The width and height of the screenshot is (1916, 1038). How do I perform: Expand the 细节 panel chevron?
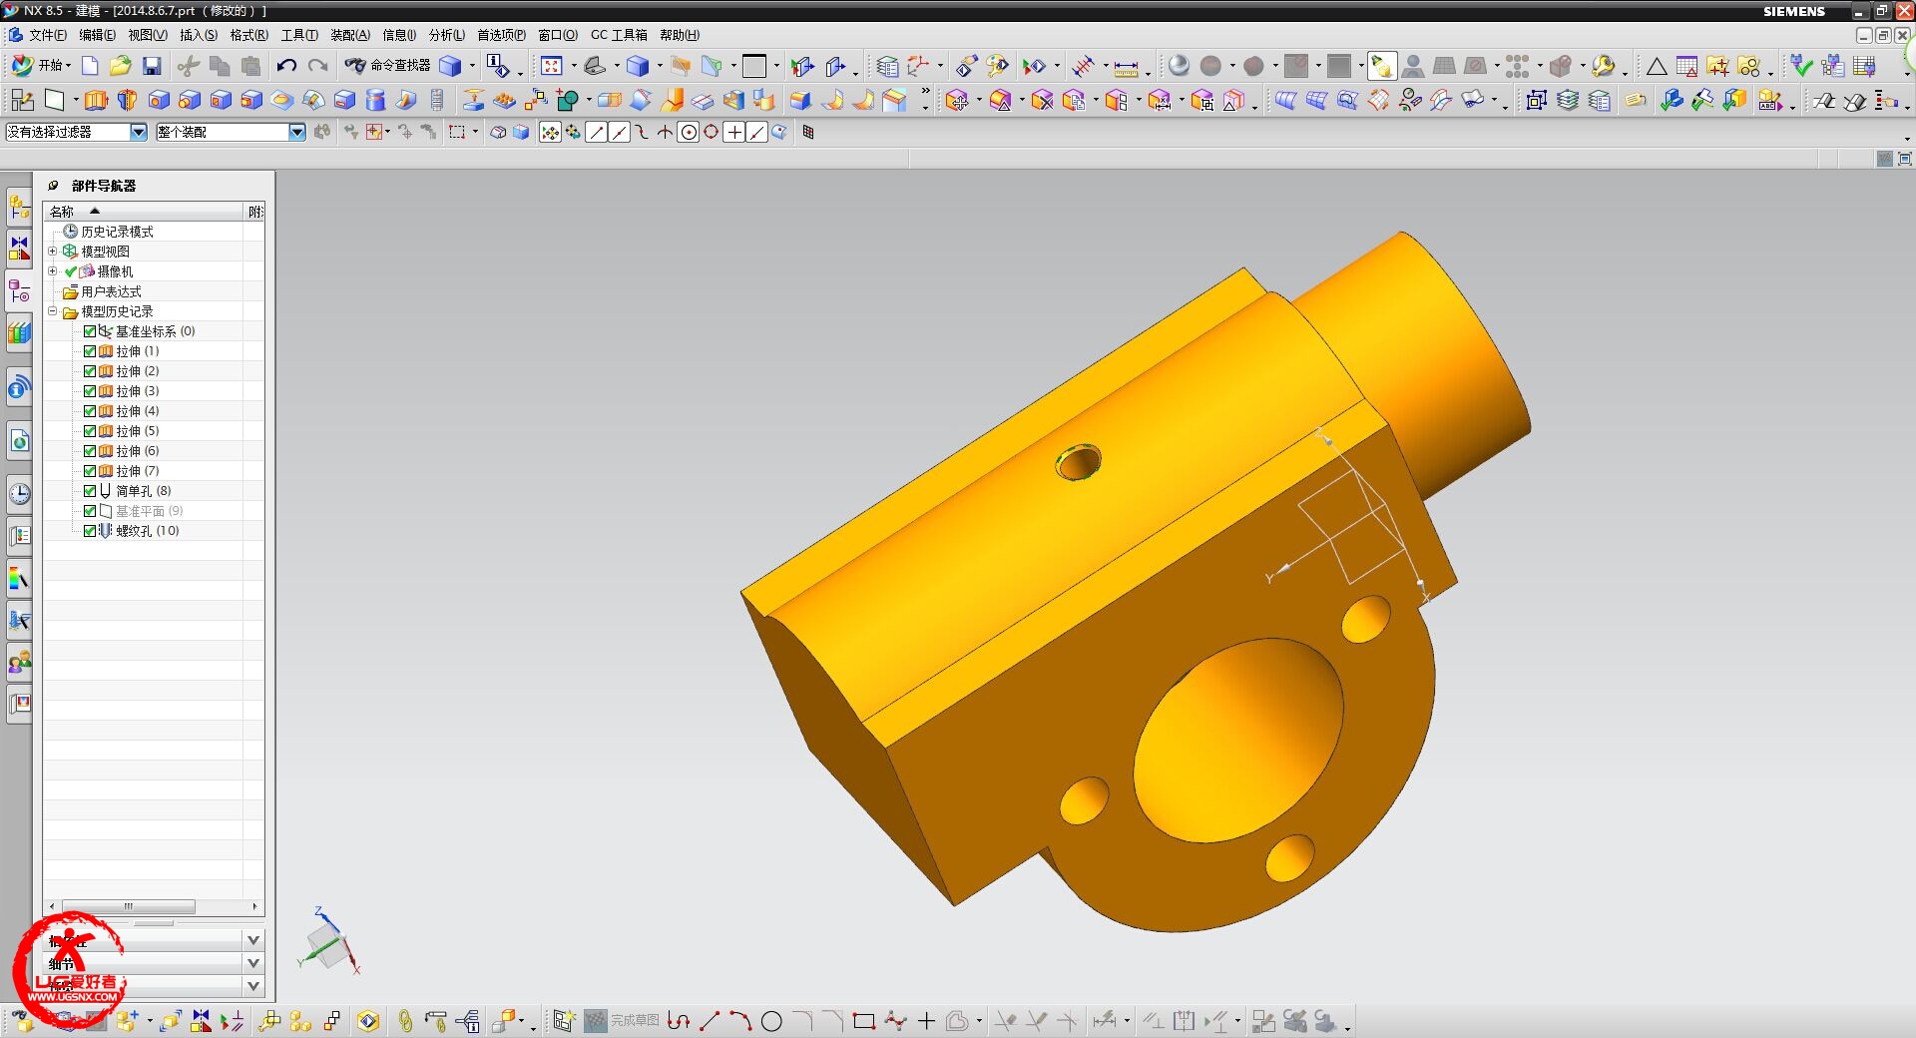[x=253, y=963]
